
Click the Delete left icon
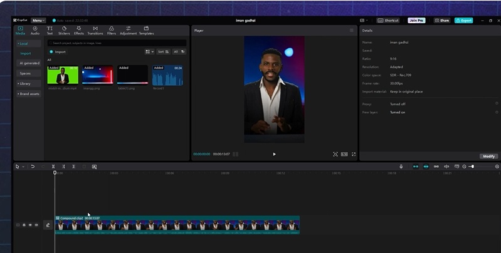click(x=63, y=167)
